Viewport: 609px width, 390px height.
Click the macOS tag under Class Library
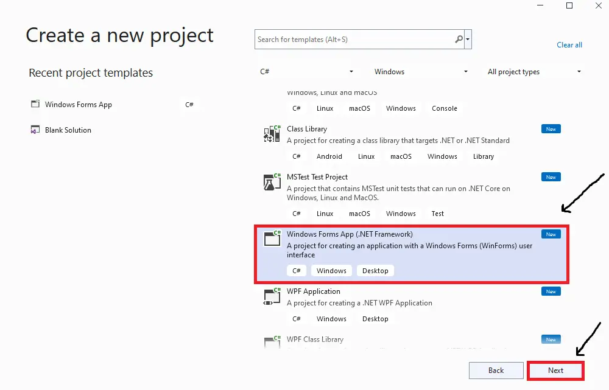401,156
